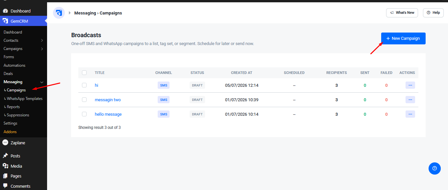This screenshot has height=190, width=448.
Task: Click the Messaging breadcrumb text
Action: click(x=85, y=13)
